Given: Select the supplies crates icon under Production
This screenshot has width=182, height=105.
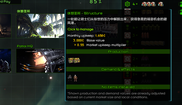Looking at the screenshot, I should (74, 60).
